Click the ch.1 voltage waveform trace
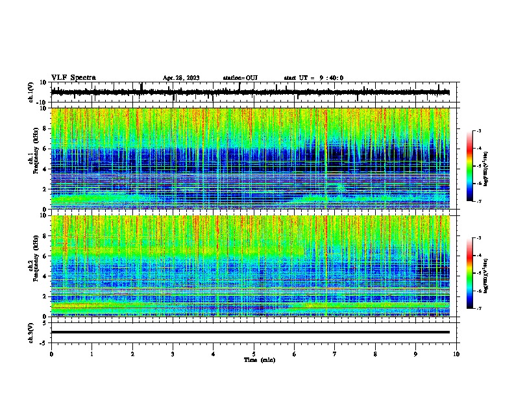514x397 pixels. (x=251, y=92)
